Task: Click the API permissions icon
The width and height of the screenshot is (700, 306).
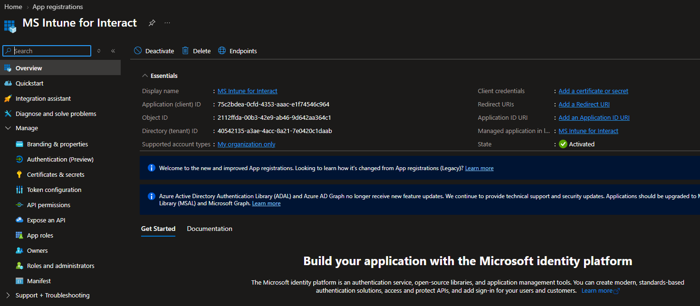Action: coord(19,205)
